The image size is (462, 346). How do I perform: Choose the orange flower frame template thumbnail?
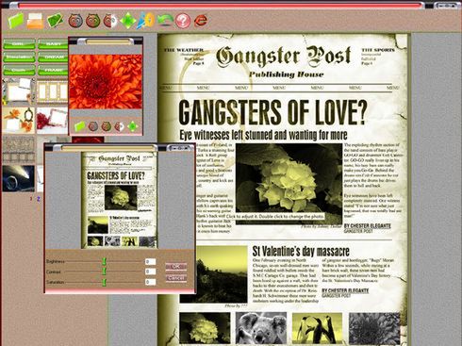tap(18, 121)
